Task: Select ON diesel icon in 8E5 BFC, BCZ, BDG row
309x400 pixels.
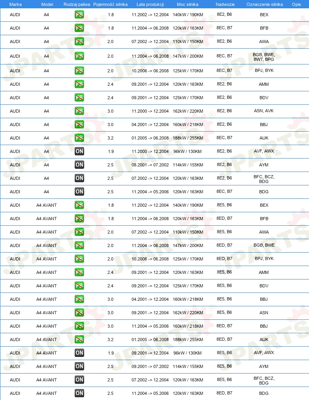Action: pos(79,379)
